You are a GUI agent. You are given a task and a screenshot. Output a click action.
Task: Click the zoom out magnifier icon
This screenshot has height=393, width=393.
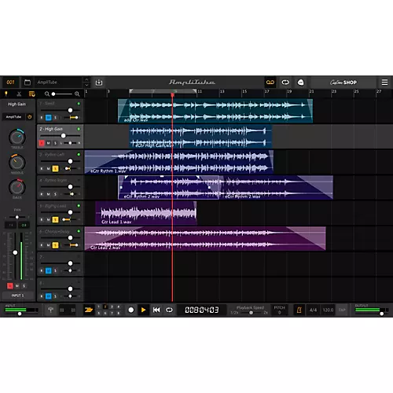[x=47, y=94]
